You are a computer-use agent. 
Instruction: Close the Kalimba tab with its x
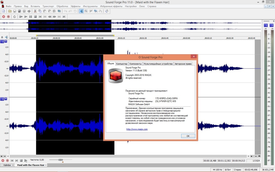pyautogui.click(x=13, y=165)
